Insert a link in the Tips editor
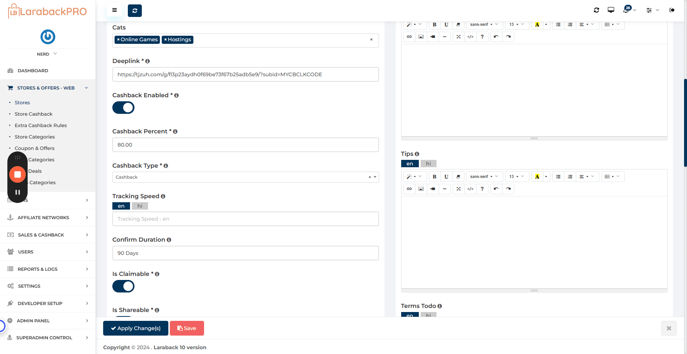687x354 pixels. (x=409, y=189)
